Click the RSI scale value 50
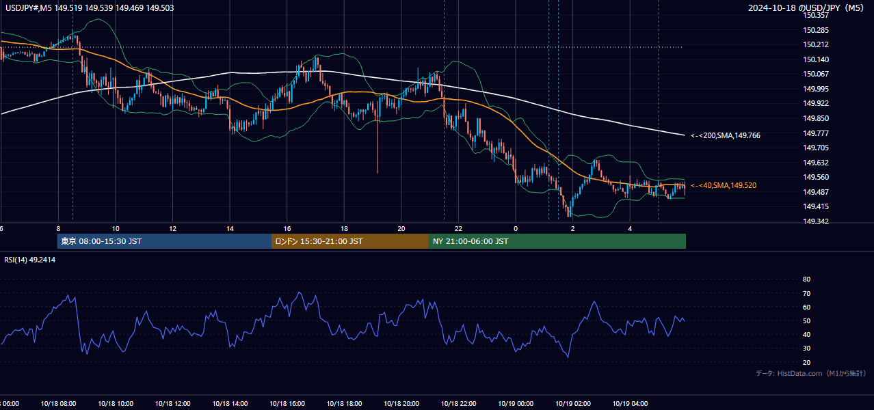Screen dimensions: 874x410 coord(806,320)
